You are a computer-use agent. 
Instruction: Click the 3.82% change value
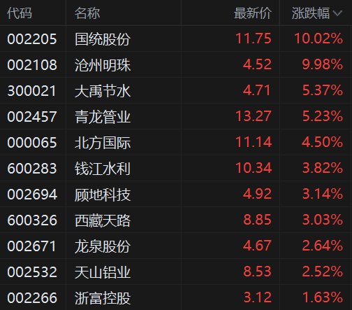(323, 168)
